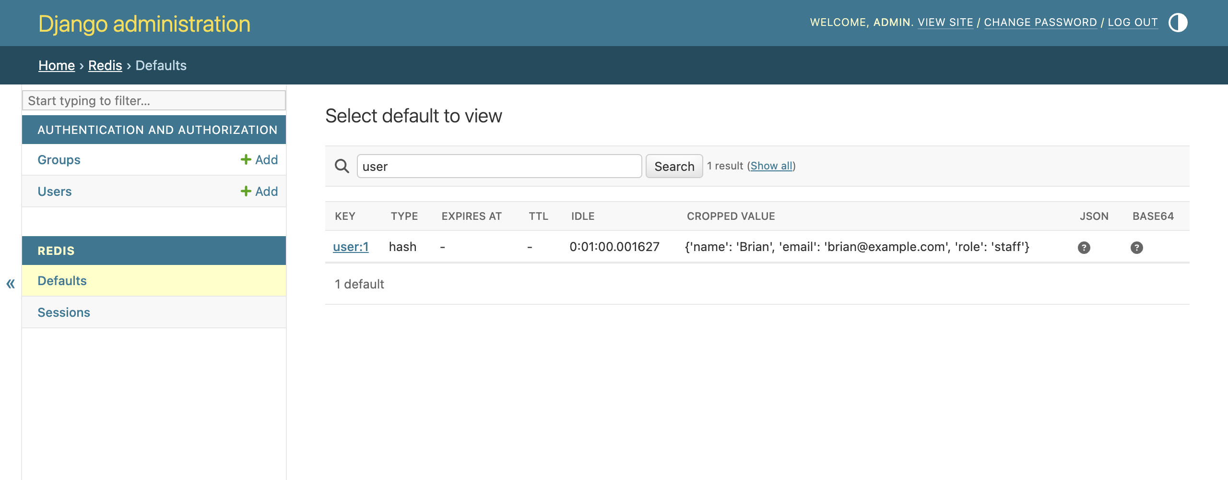The height and width of the screenshot is (480, 1228).
Task: Click the KEY column header
Action: tap(345, 216)
